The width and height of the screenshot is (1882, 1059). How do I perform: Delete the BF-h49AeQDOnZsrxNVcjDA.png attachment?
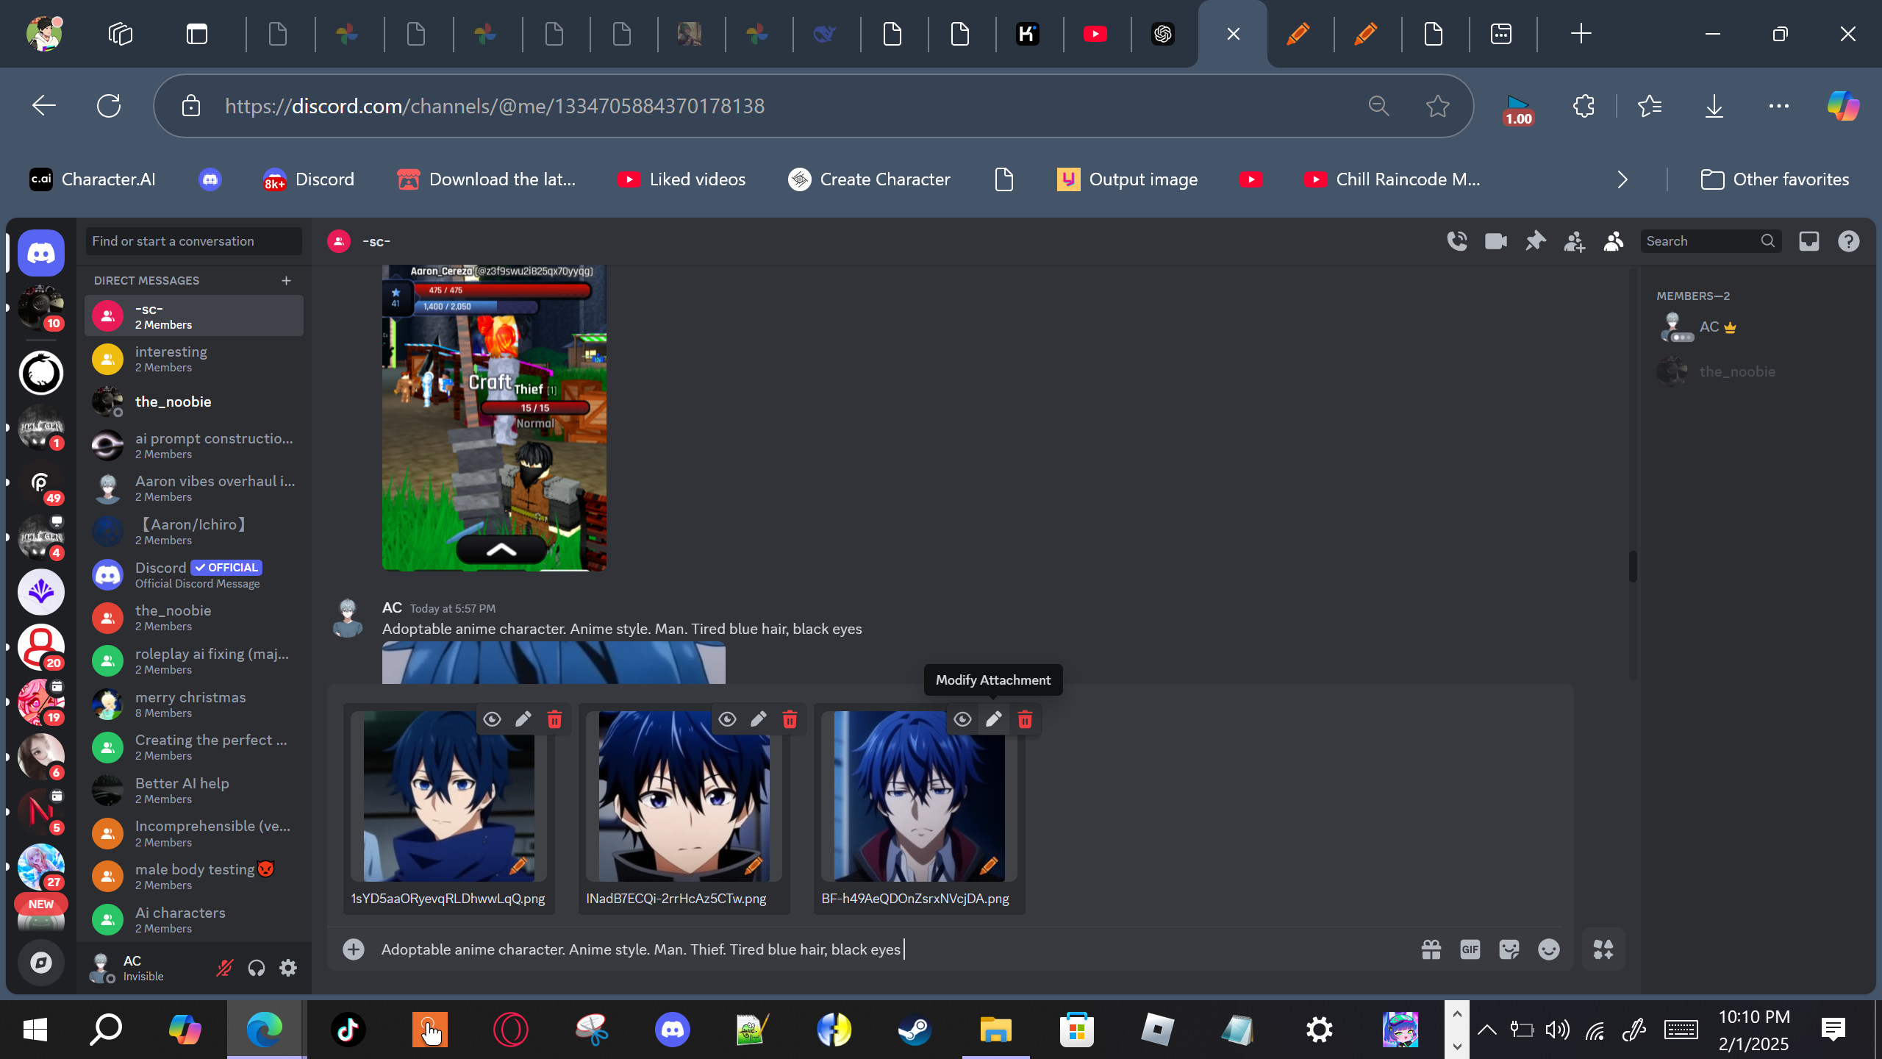point(1025,719)
